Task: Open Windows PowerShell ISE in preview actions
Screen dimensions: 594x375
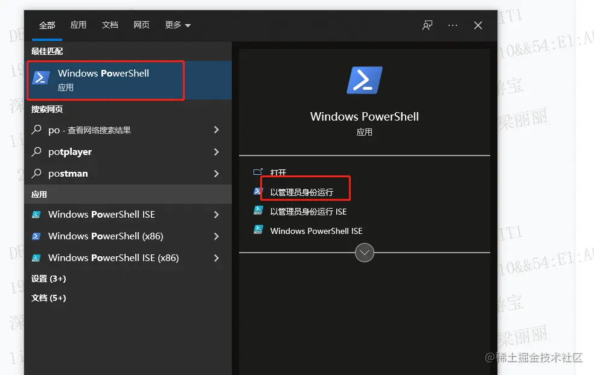Action: (316, 231)
